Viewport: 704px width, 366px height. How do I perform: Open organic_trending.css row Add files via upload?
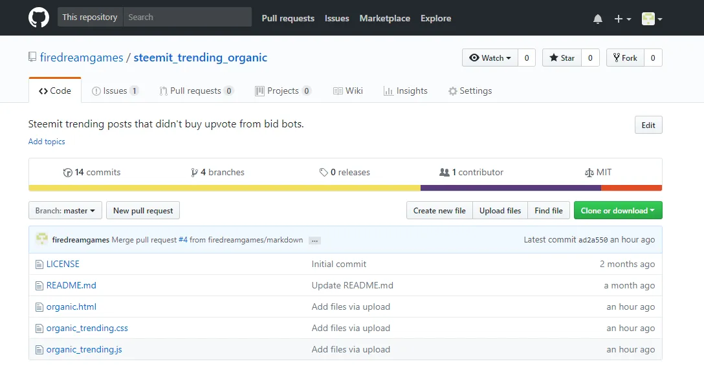(x=351, y=328)
